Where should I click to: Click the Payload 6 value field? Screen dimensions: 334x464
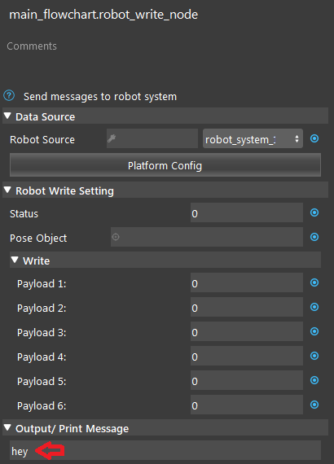(x=247, y=405)
